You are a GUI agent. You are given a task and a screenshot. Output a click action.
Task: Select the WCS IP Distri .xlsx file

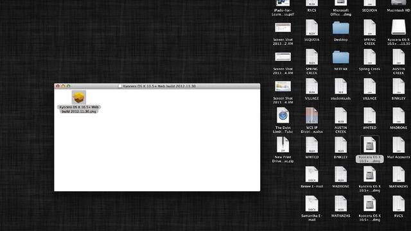[x=311, y=116]
